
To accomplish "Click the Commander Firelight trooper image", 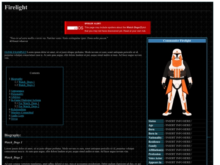I will (x=177, y=82).
